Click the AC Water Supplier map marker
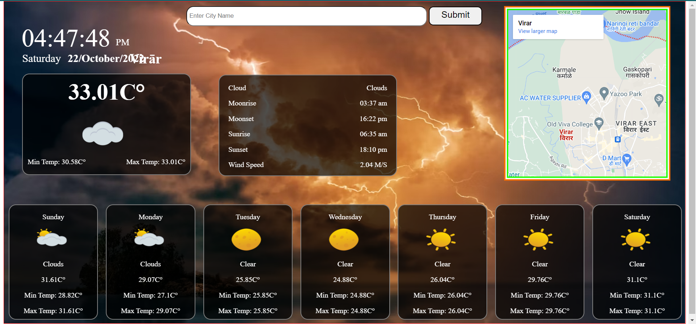The width and height of the screenshot is (696, 324). (x=586, y=97)
